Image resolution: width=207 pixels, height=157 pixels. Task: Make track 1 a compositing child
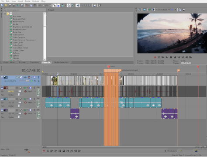click(38, 81)
